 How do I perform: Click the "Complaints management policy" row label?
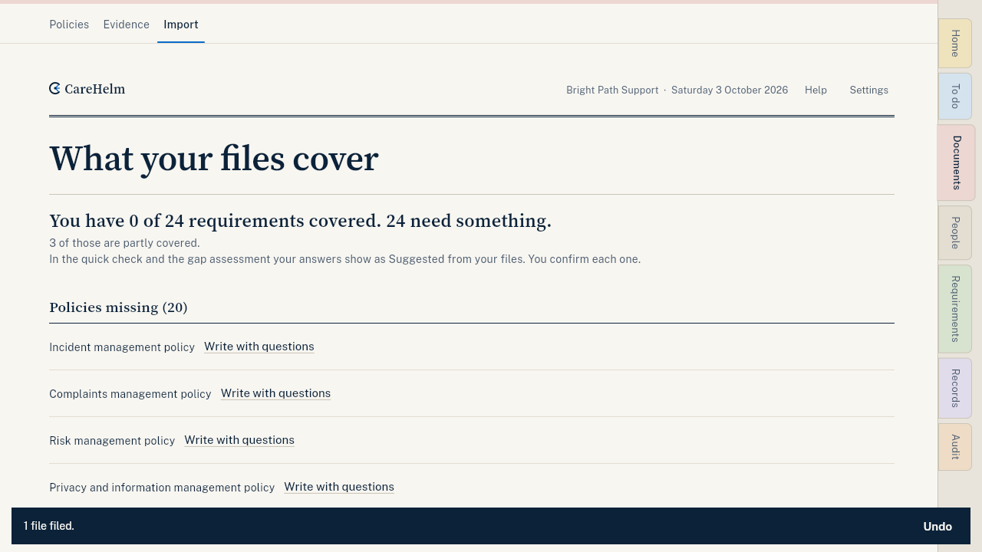tap(130, 394)
